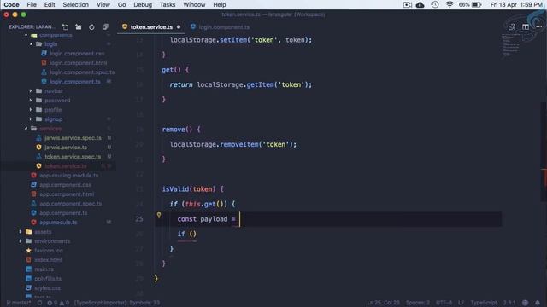This screenshot has height=307, width=547.
Task: Click Ln 25, Col 23 in status bar
Action: click(383, 303)
